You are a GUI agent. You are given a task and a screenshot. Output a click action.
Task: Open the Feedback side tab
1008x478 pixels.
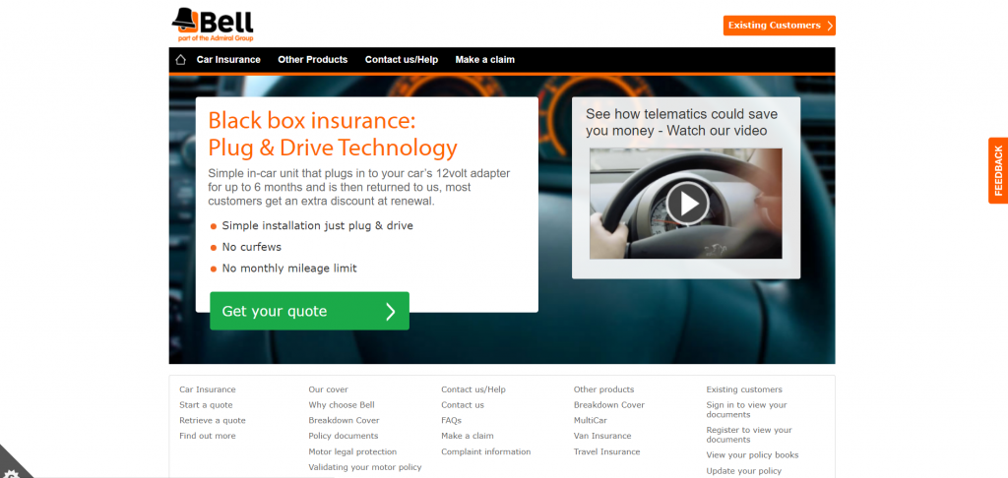pos(998,170)
